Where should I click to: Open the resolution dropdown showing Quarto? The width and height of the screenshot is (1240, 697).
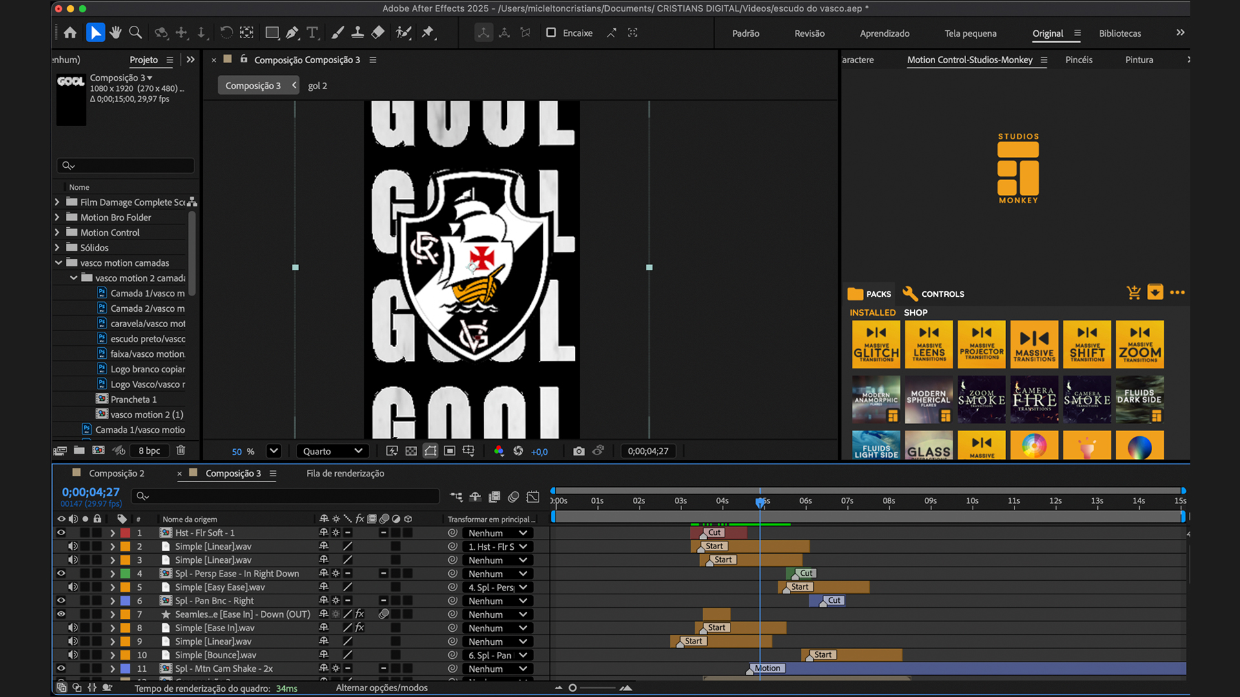332,450
